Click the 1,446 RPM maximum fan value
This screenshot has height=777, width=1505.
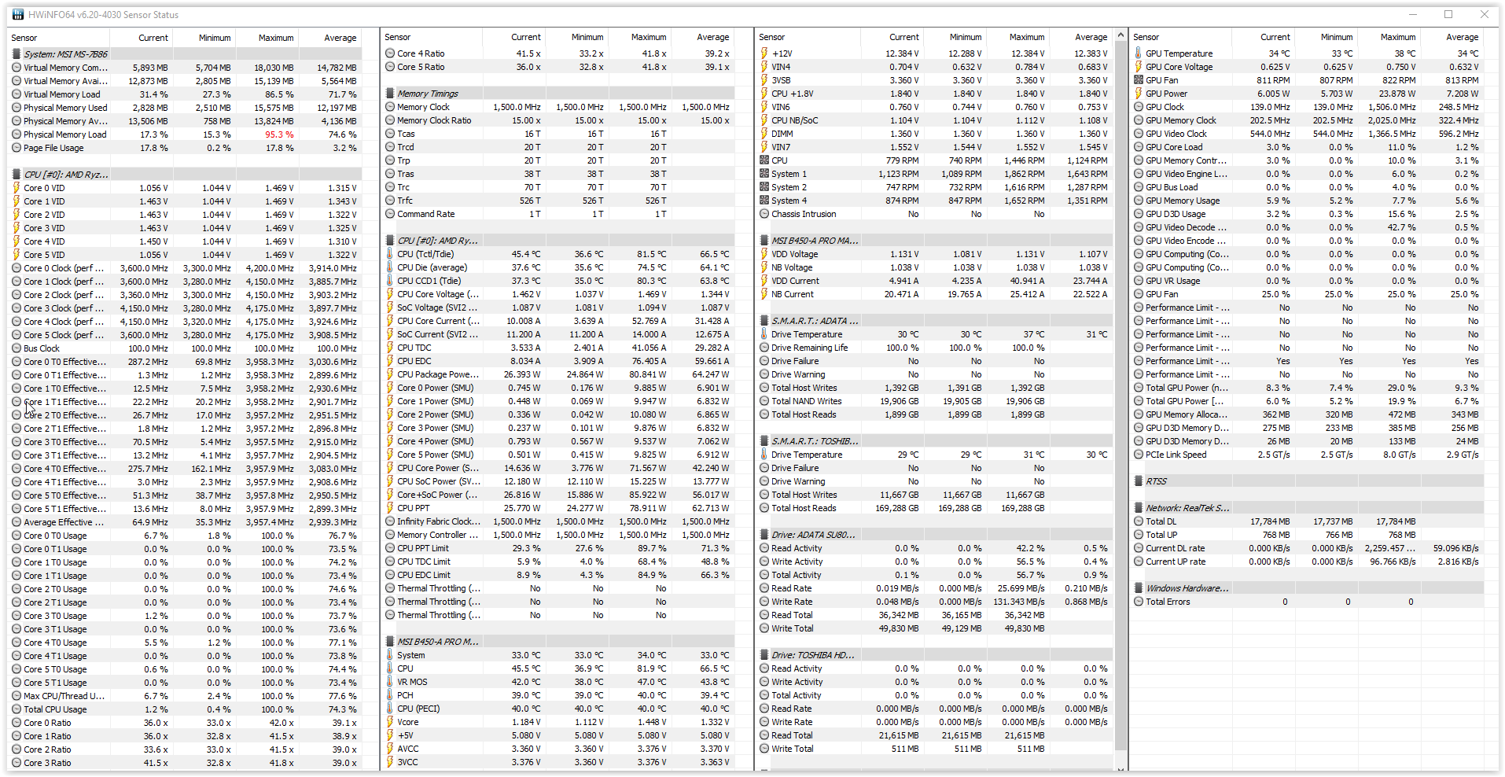coord(1024,160)
